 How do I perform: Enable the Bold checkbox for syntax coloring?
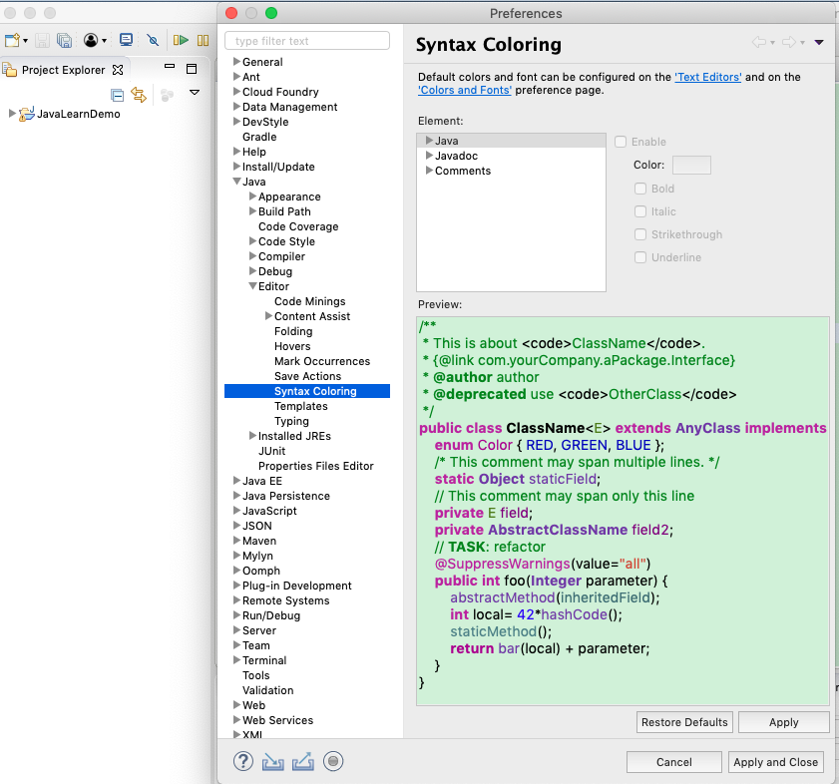point(639,189)
